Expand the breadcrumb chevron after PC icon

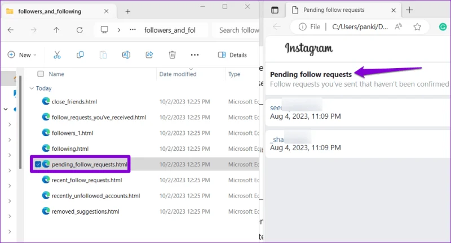pyautogui.click(x=119, y=30)
